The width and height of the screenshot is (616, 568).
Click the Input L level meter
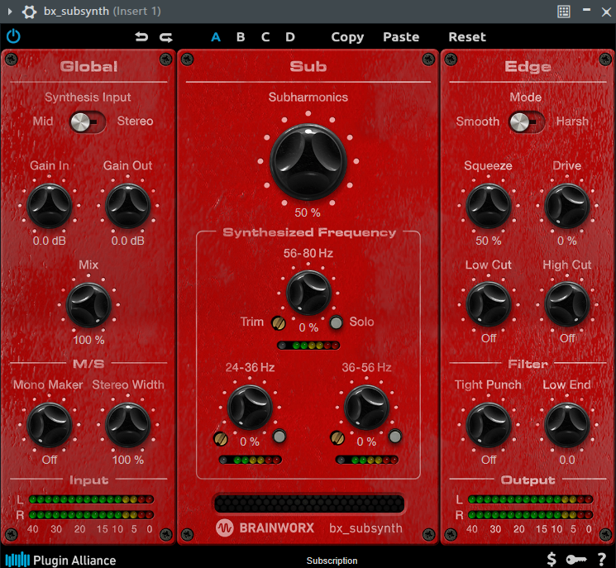click(x=91, y=499)
